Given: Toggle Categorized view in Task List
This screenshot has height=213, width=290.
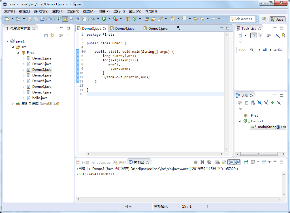Looking at the screenshot, I should [x=253, y=35].
